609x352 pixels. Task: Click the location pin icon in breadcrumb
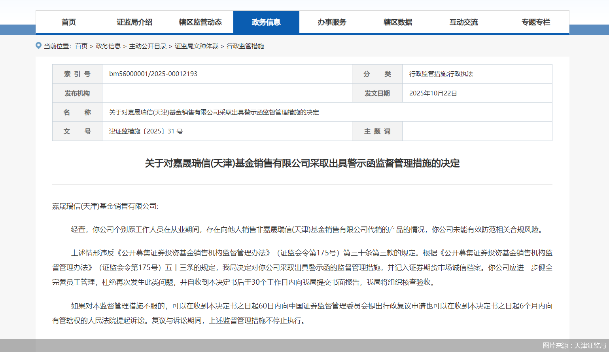pos(38,46)
